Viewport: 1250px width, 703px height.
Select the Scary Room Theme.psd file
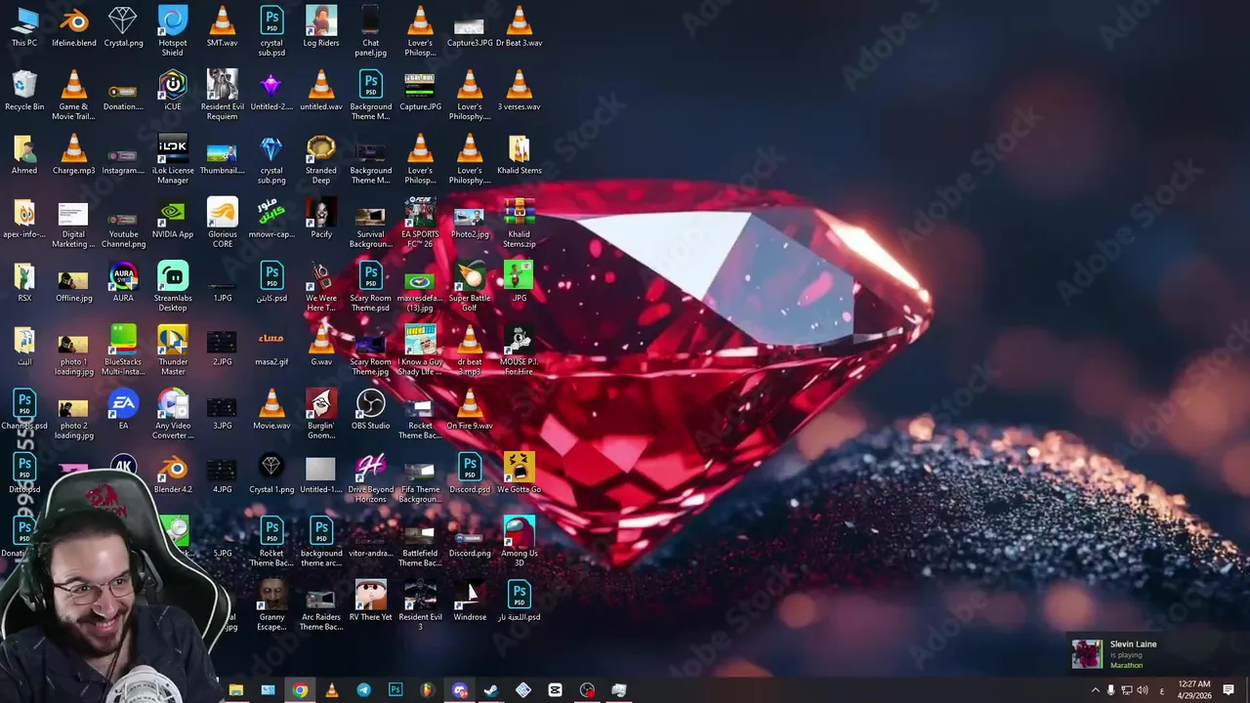[x=371, y=286]
